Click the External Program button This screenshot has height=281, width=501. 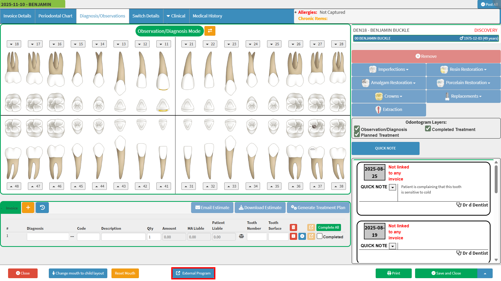[x=193, y=273]
